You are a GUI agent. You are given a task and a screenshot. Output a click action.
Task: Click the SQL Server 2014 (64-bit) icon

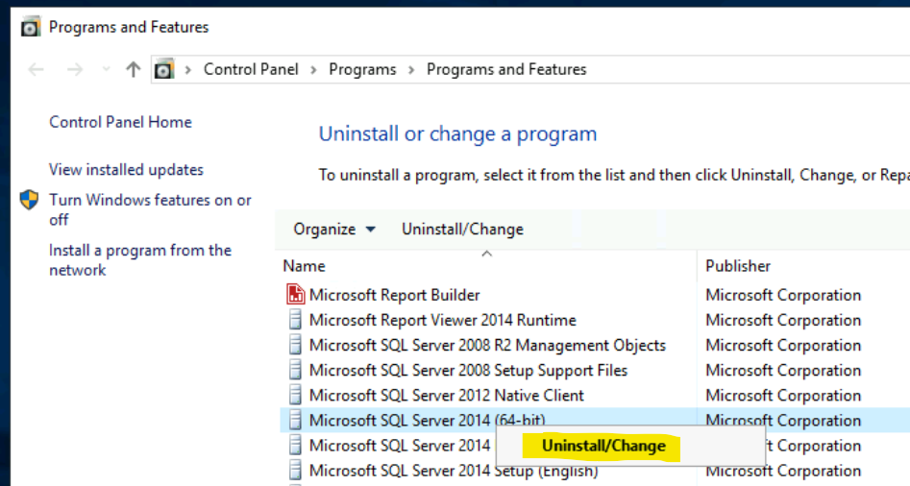click(295, 420)
